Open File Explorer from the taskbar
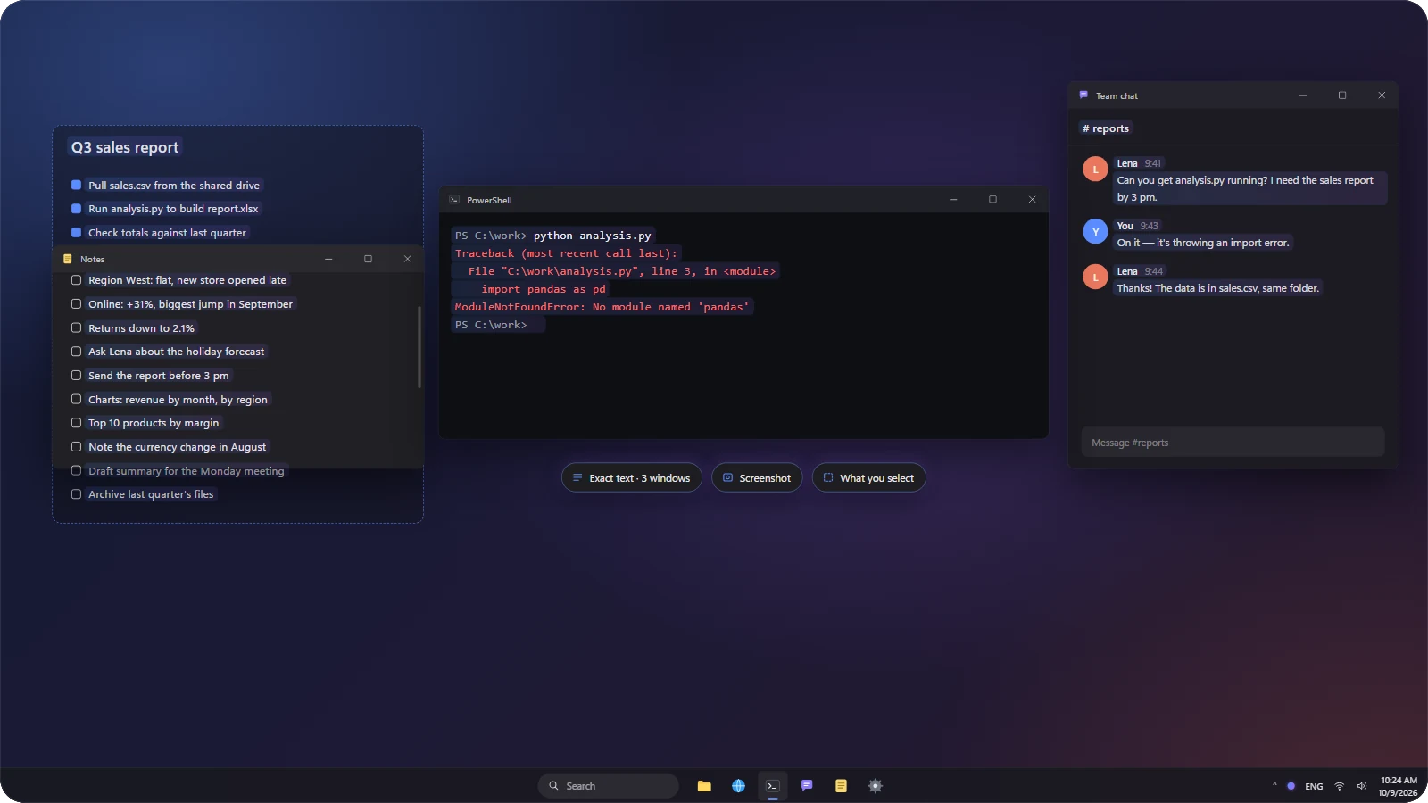This screenshot has width=1428, height=803. [x=704, y=786]
